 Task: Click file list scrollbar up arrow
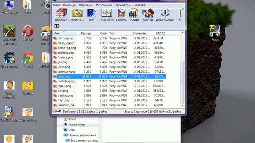point(182,33)
